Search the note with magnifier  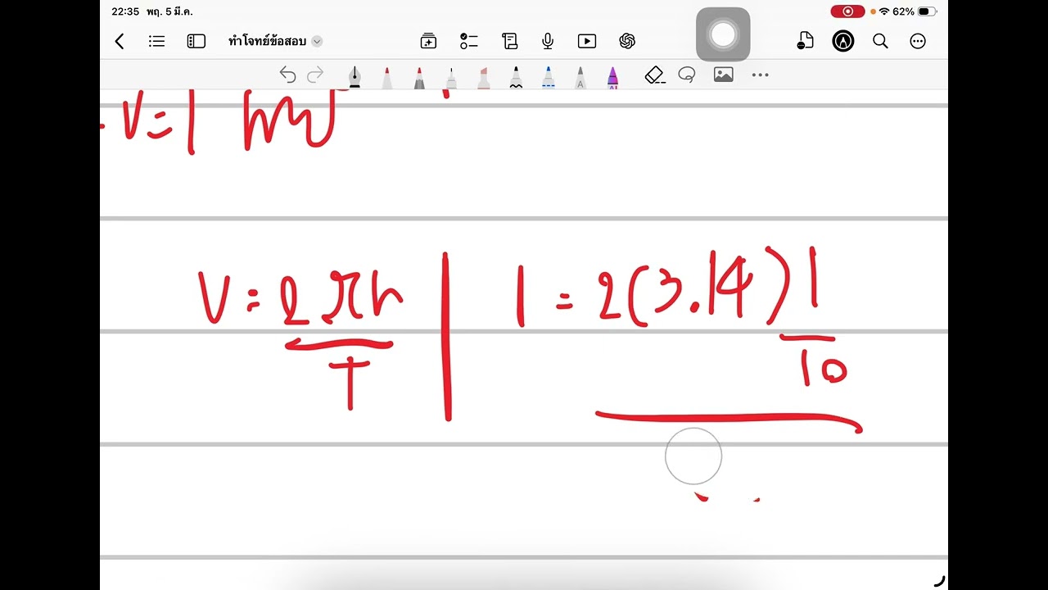[x=880, y=41]
